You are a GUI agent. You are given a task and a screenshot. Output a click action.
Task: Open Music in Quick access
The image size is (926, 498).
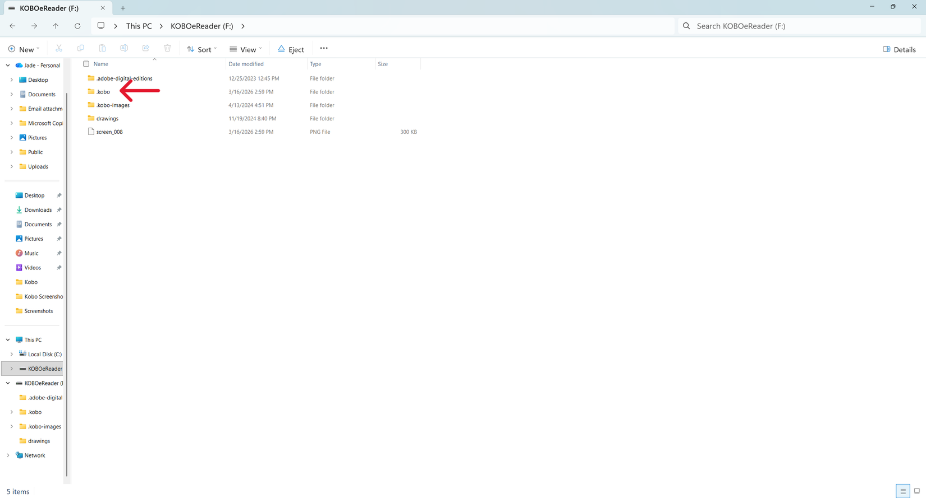coord(31,253)
